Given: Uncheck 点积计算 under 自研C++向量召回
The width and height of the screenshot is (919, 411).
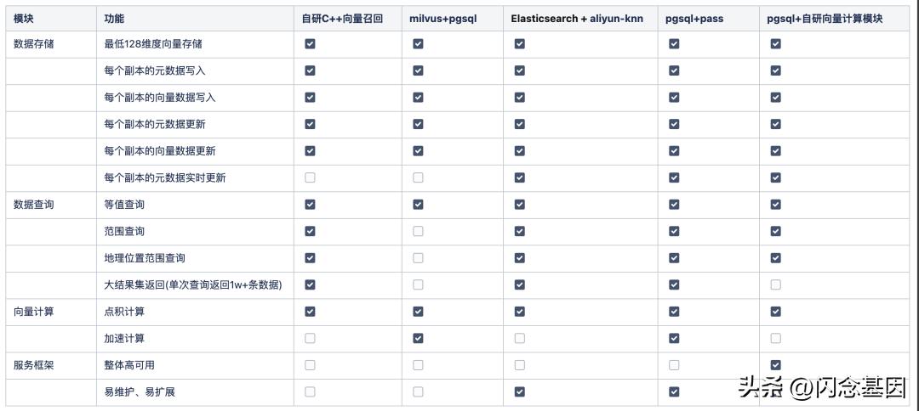Looking at the screenshot, I should [310, 312].
